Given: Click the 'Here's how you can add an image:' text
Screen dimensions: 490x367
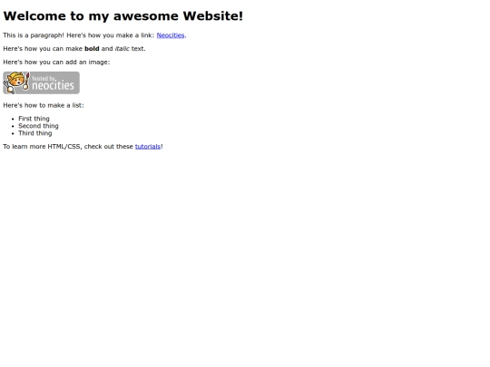Looking at the screenshot, I should [56, 63].
